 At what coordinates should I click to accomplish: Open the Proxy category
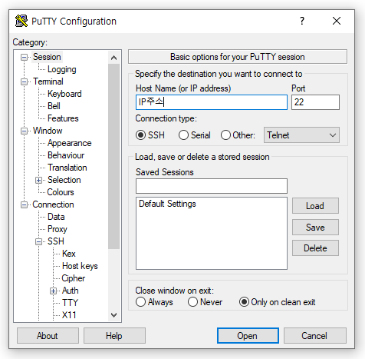tap(58, 229)
